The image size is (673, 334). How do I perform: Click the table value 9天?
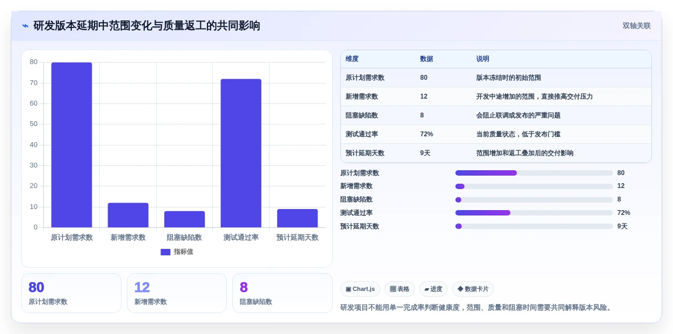point(425,153)
